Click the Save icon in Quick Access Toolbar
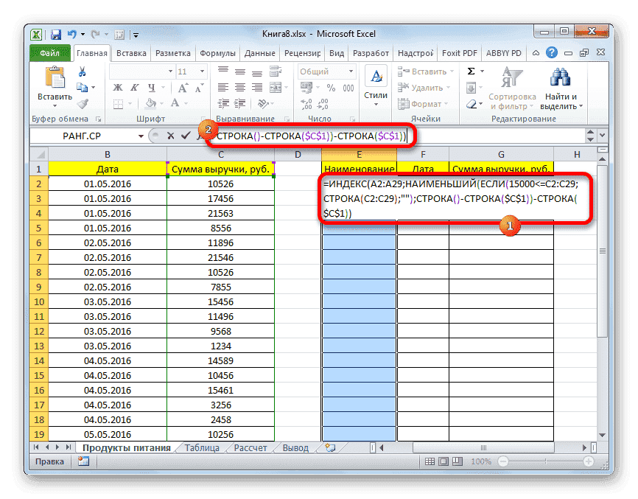 (55, 33)
